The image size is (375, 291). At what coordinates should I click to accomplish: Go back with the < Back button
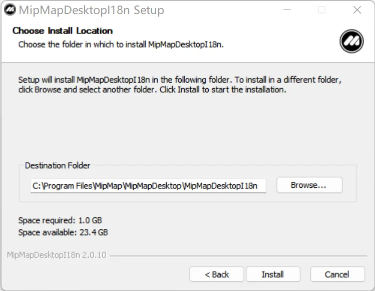click(217, 274)
